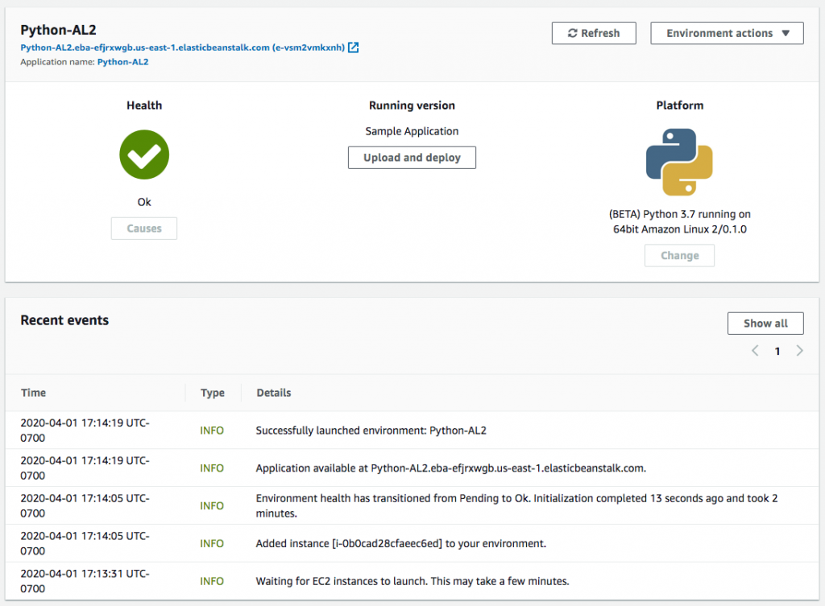This screenshot has width=825, height=606.
Task: Open the Python-AL2 elasticbeanstalk.com URL link
Action: pyautogui.click(x=183, y=47)
